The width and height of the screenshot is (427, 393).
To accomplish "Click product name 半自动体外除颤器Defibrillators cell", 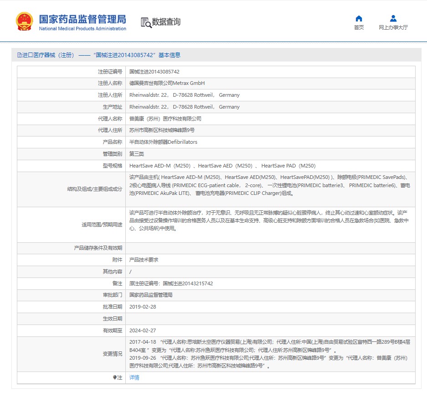I will pyautogui.click(x=163, y=142).
